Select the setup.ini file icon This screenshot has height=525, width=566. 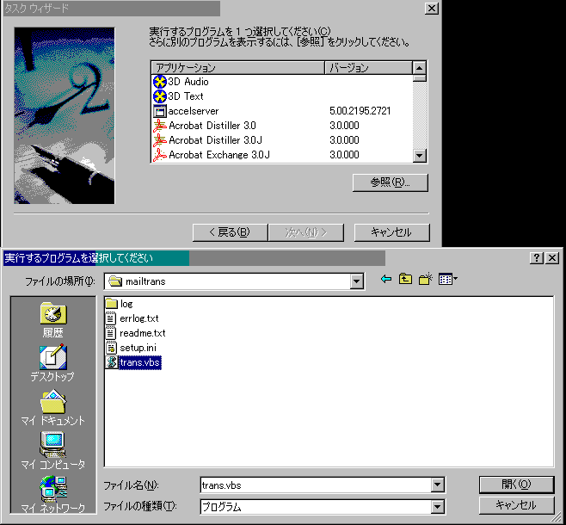[111, 348]
